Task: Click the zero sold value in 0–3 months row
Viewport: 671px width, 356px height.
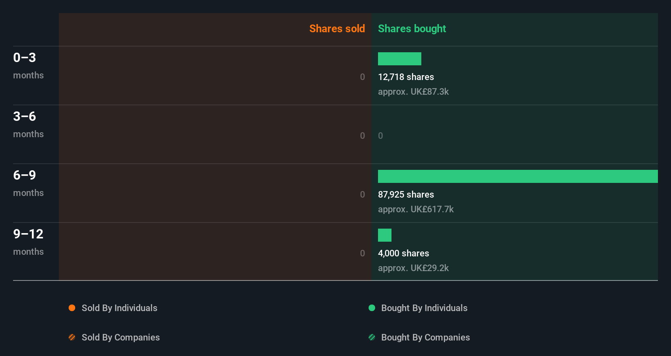Action: coord(362,77)
